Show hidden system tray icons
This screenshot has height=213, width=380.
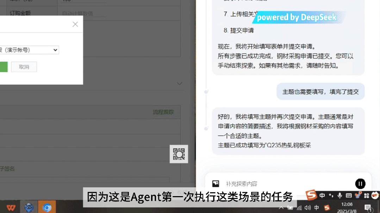pos(281,208)
